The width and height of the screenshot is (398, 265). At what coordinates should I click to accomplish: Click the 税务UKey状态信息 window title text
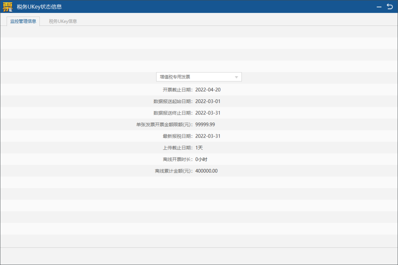[39, 7]
